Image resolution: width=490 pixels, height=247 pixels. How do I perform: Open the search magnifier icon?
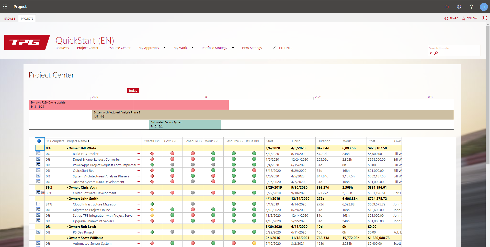coord(436,53)
